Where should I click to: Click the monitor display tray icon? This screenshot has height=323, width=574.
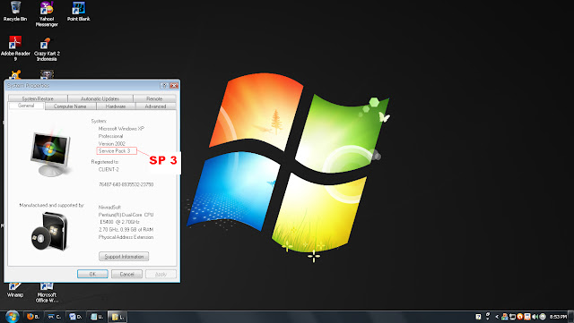tap(512, 317)
